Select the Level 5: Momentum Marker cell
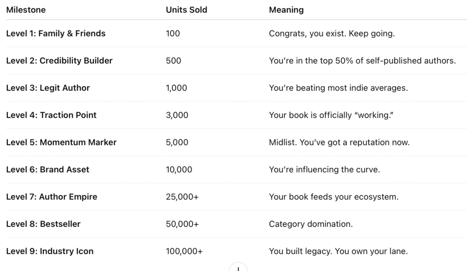Screen dimensions: 467x271 pyautogui.click(x=61, y=142)
